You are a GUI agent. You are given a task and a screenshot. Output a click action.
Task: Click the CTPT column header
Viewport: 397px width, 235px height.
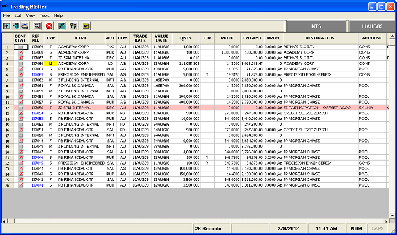point(81,38)
